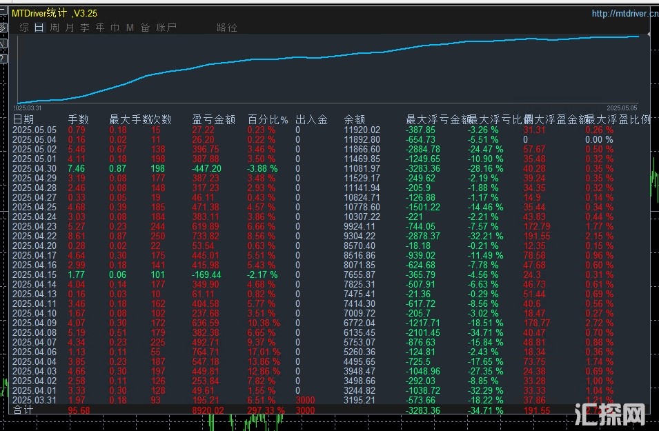Click the balance value 3195.21

[360, 401]
